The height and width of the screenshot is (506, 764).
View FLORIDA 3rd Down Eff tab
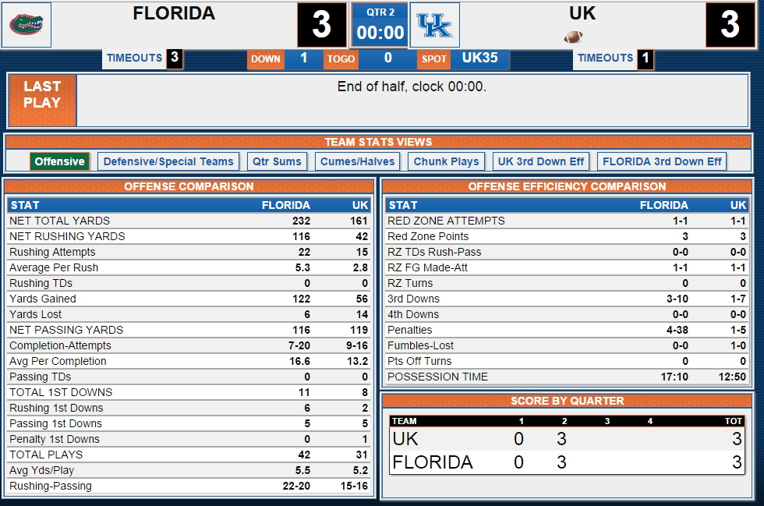(x=662, y=161)
